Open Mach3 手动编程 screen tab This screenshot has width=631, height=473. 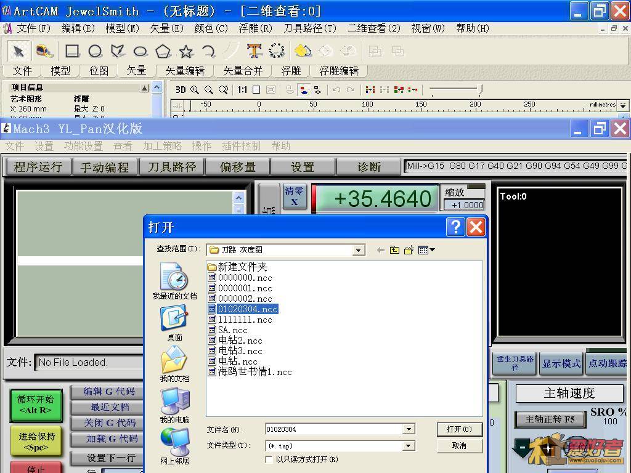(x=105, y=167)
